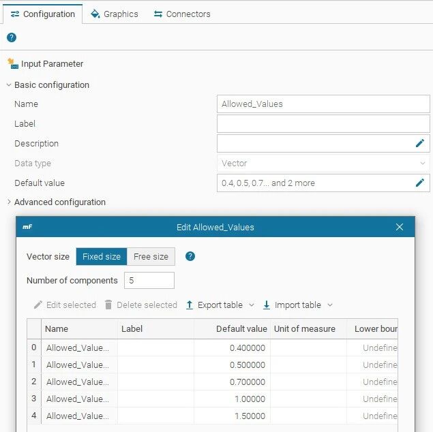Click the Description input field

(323, 144)
